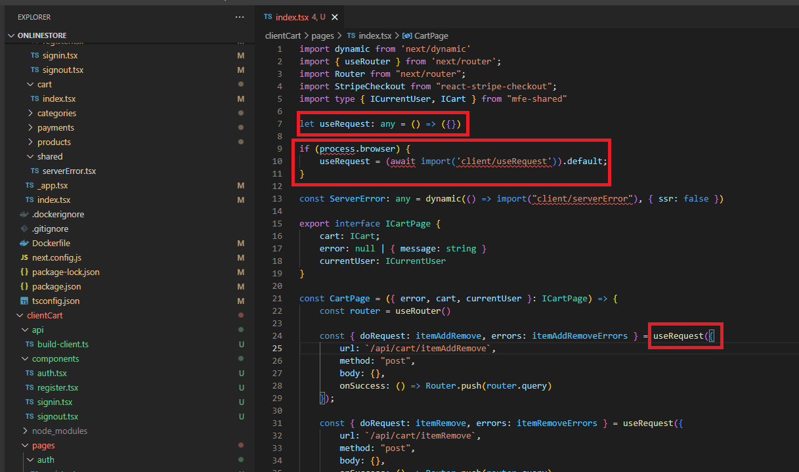Click the pages breadcrumb segment
799x472 pixels.
coord(322,35)
